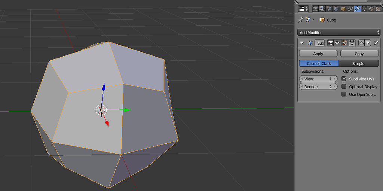Select Simple subdivision type
This screenshot has height=191, width=383.
click(359, 63)
